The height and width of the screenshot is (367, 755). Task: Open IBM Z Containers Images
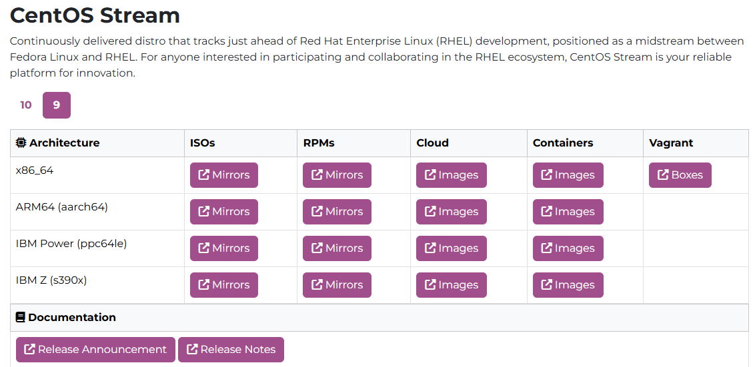[x=568, y=285]
